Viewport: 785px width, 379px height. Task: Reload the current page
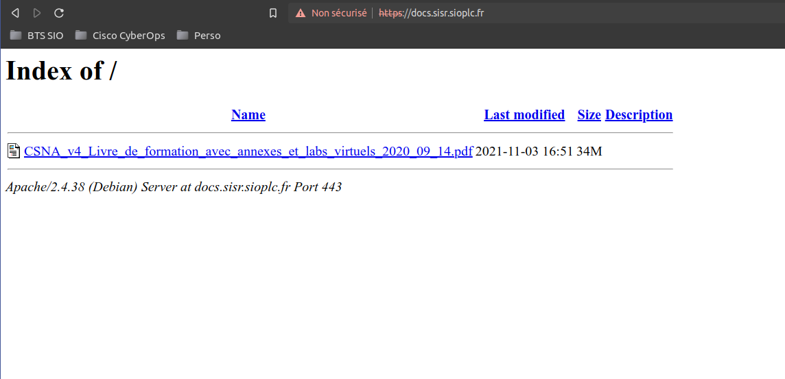click(59, 13)
